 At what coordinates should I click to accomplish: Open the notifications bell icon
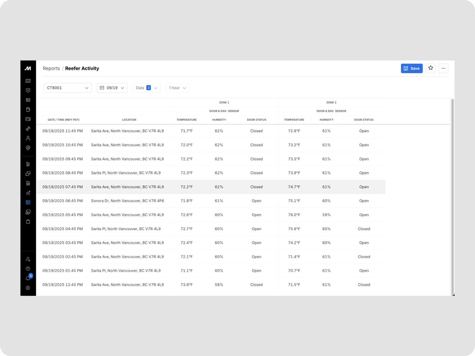(x=28, y=278)
